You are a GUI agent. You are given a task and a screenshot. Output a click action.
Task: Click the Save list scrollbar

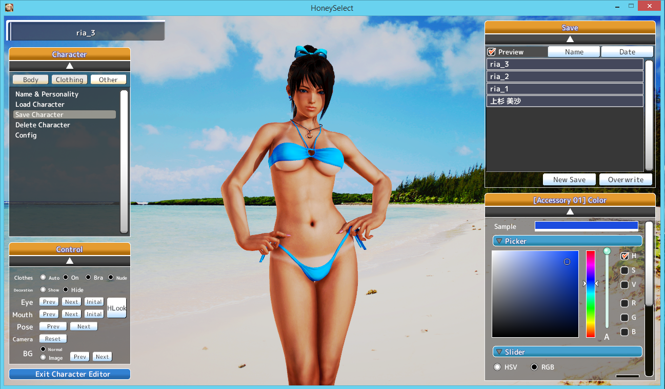coord(649,115)
